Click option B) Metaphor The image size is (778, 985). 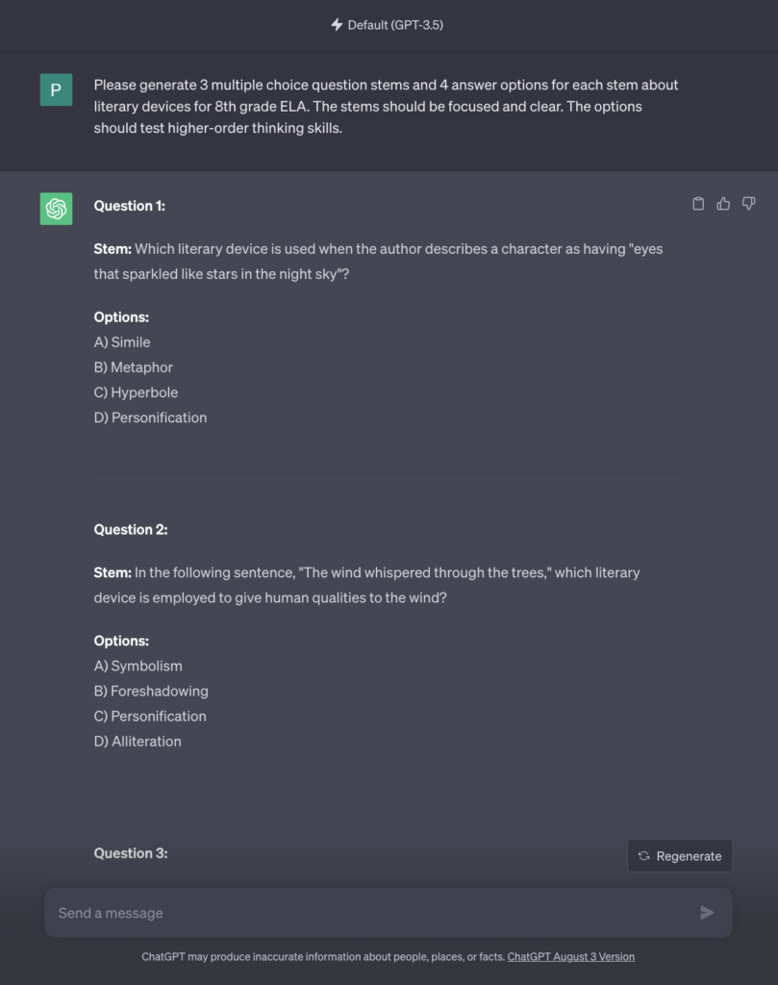click(x=133, y=367)
